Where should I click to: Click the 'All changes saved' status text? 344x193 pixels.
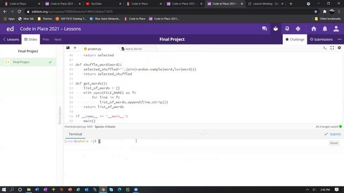coord(327,127)
